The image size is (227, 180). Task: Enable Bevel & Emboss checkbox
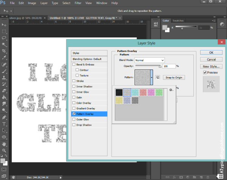pos(74,64)
